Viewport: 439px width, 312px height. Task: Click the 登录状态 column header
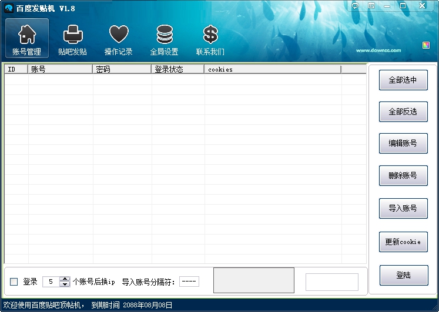click(178, 69)
